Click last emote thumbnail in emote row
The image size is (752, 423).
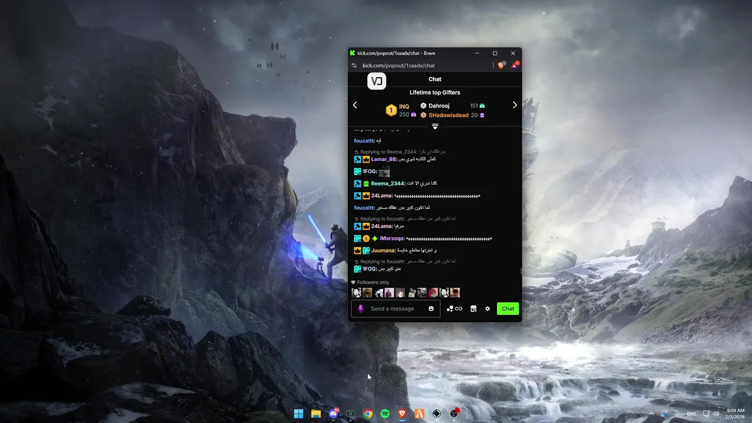coord(455,293)
